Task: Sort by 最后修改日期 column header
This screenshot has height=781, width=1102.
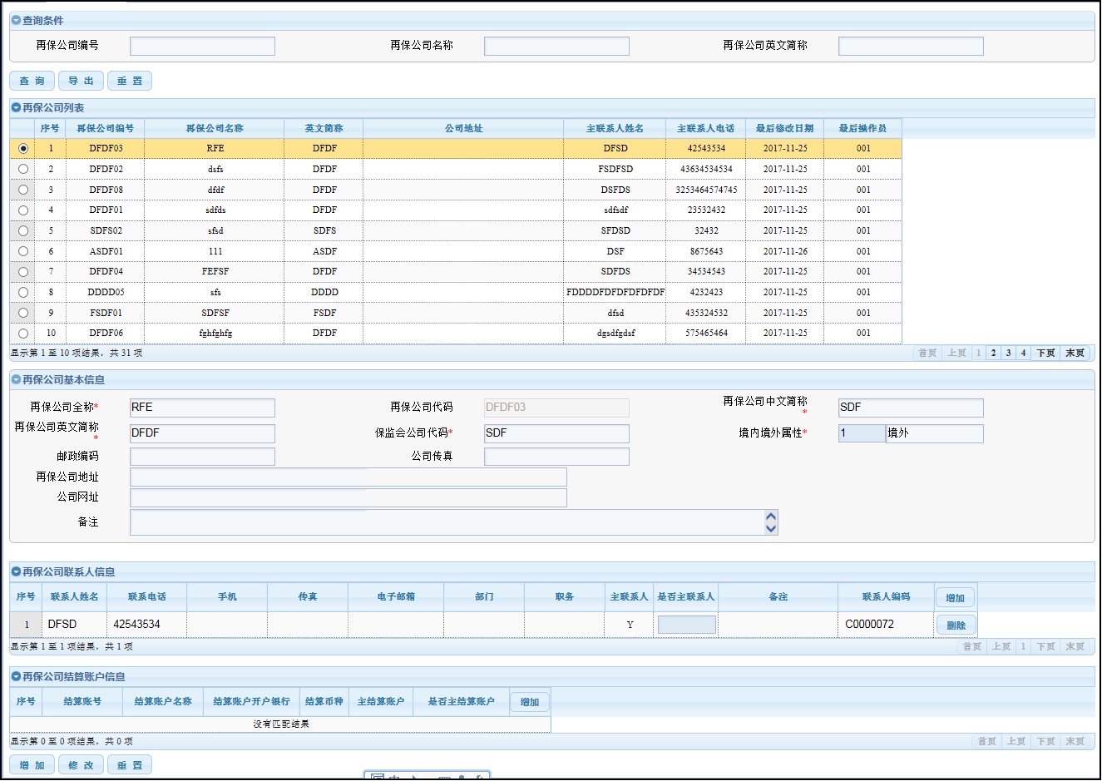Action: click(x=784, y=129)
